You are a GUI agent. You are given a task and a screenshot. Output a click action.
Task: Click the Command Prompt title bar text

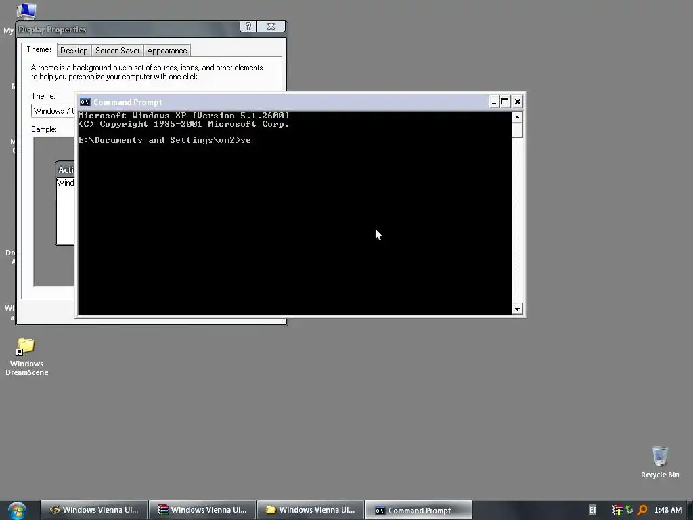tap(128, 102)
